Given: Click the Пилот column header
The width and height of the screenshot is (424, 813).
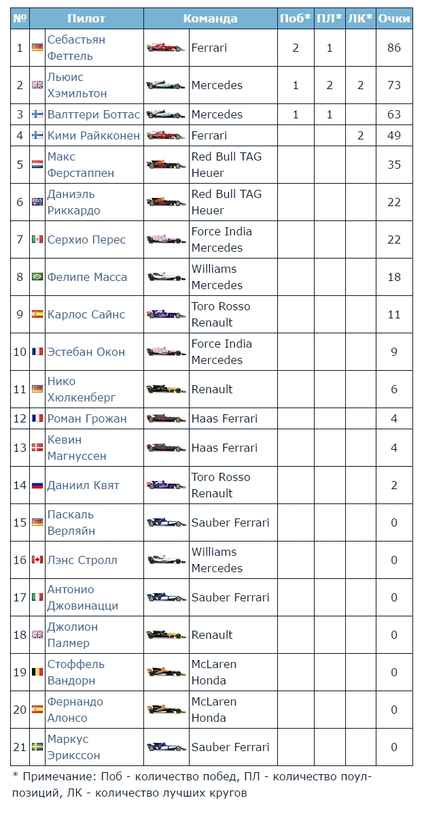Looking at the screenshot, I should [x=86, y=18].
